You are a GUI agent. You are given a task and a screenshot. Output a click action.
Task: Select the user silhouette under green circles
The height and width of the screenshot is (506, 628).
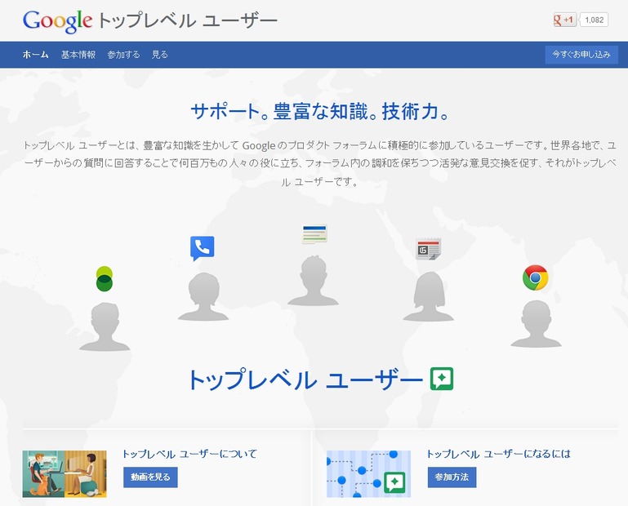105,326
